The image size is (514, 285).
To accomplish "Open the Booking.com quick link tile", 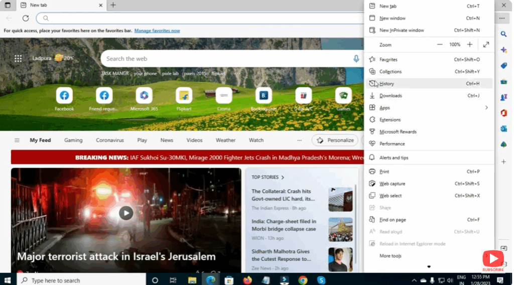I will (264, 96).
